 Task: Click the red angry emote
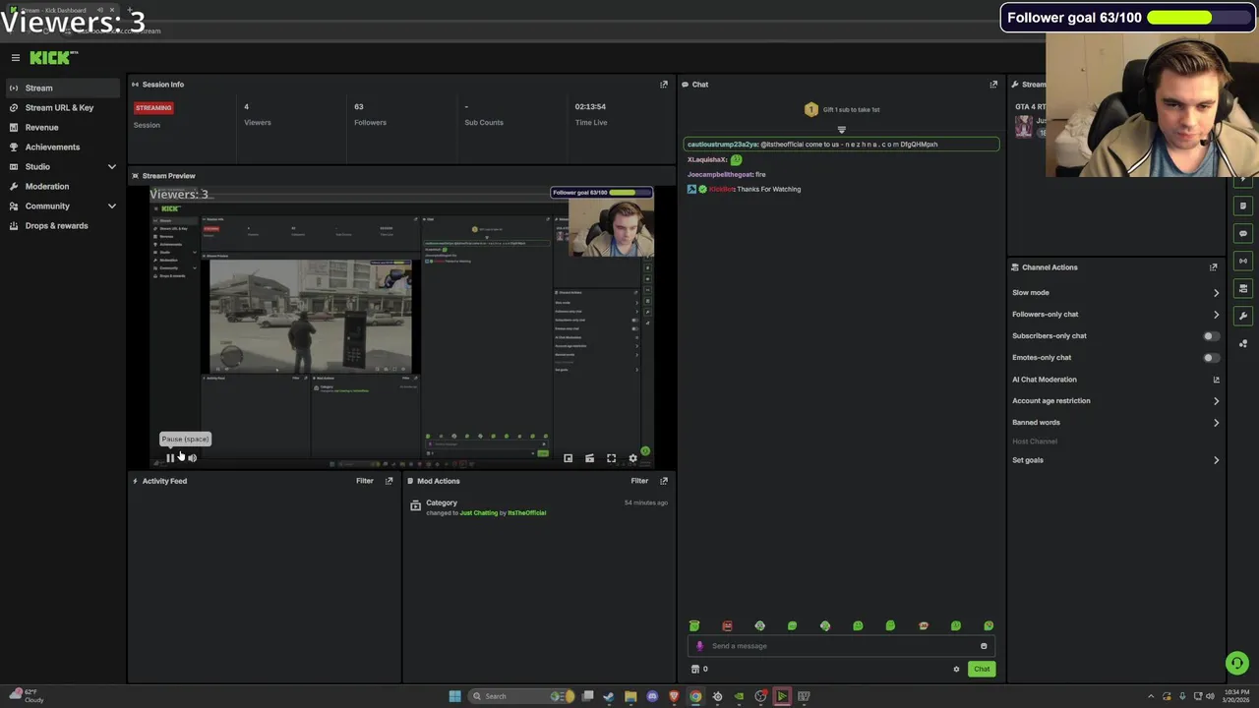tap(727, 625)
